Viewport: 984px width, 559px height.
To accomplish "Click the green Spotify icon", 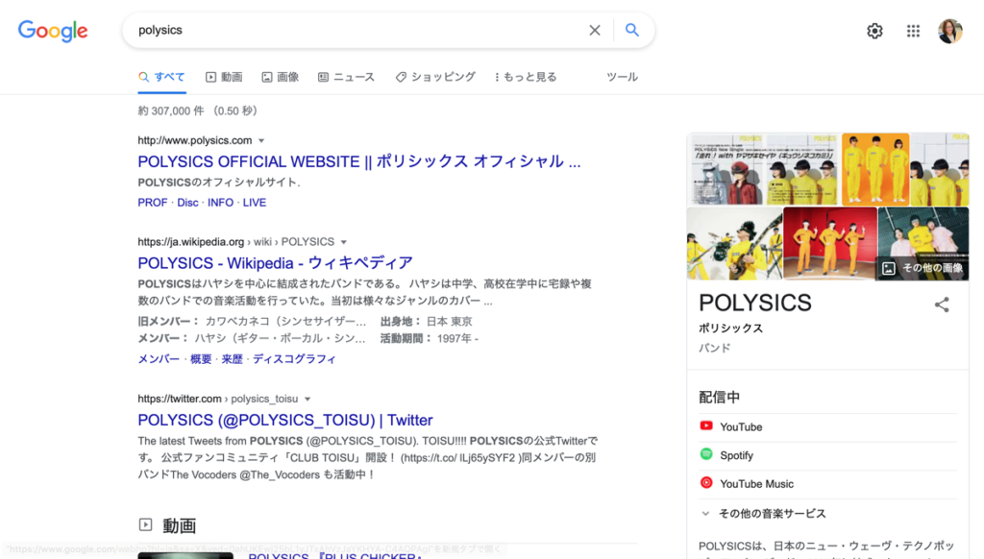I will pyautogui.click(x=706, y=454).
